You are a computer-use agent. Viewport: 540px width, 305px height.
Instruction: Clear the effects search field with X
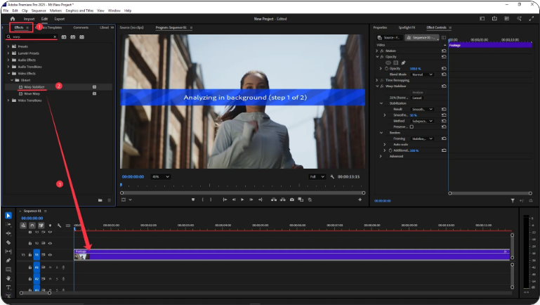(x=55, y=37)
